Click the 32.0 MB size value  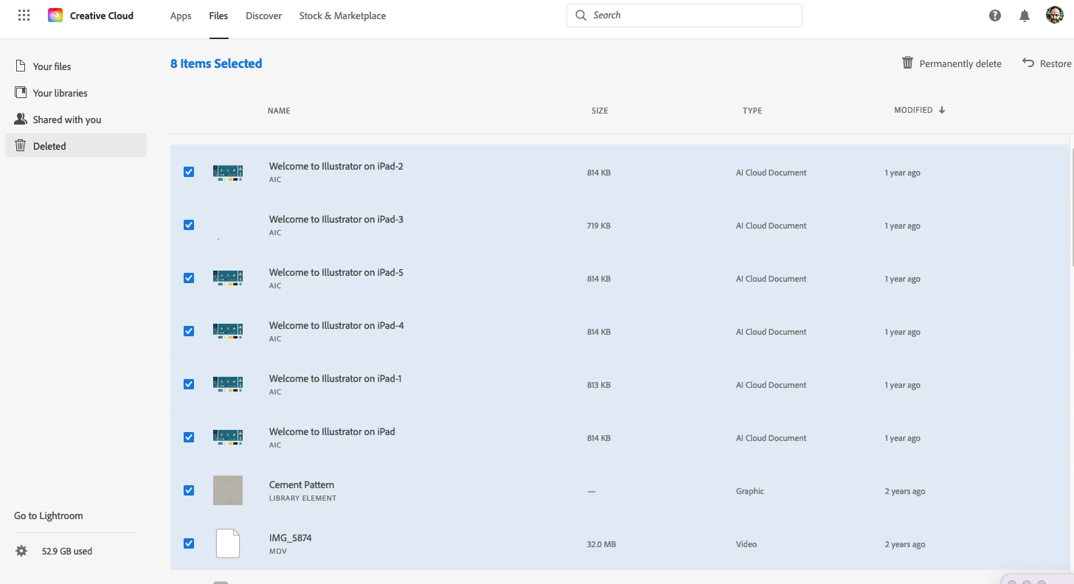click(x=601, y=544)
